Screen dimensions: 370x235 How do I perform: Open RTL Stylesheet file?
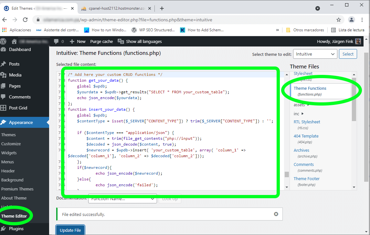point(307,122)
